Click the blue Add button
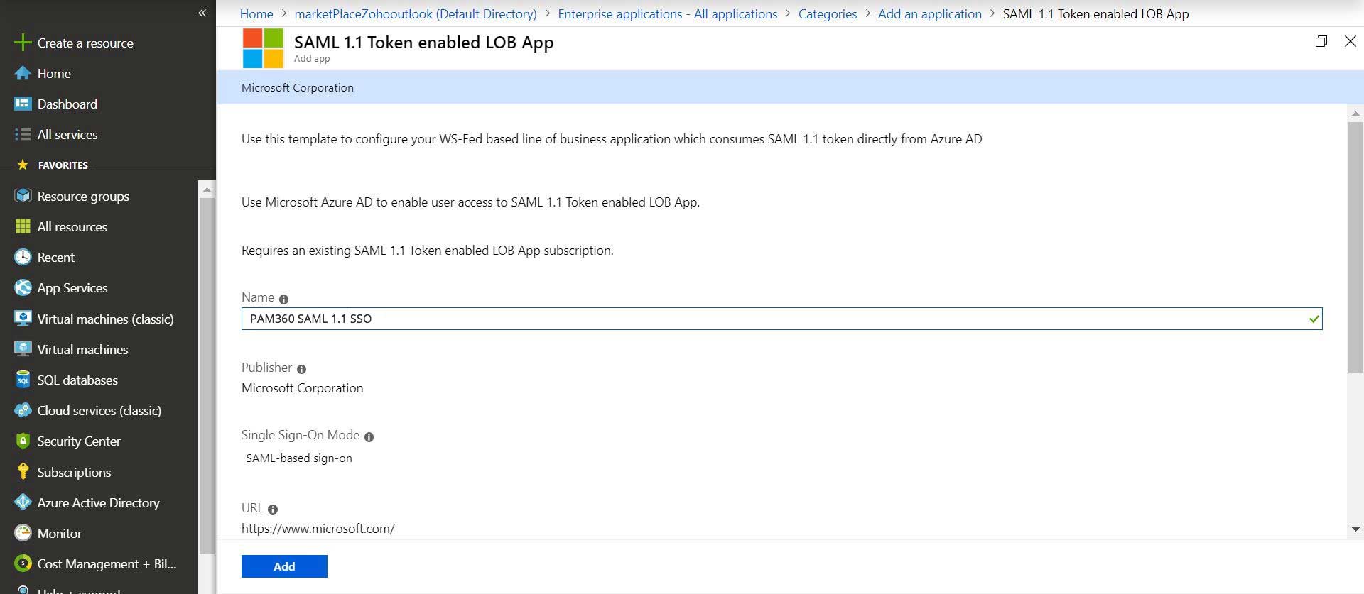The width and height of the screenshot is (1364, 594). (x=284, y=566)
